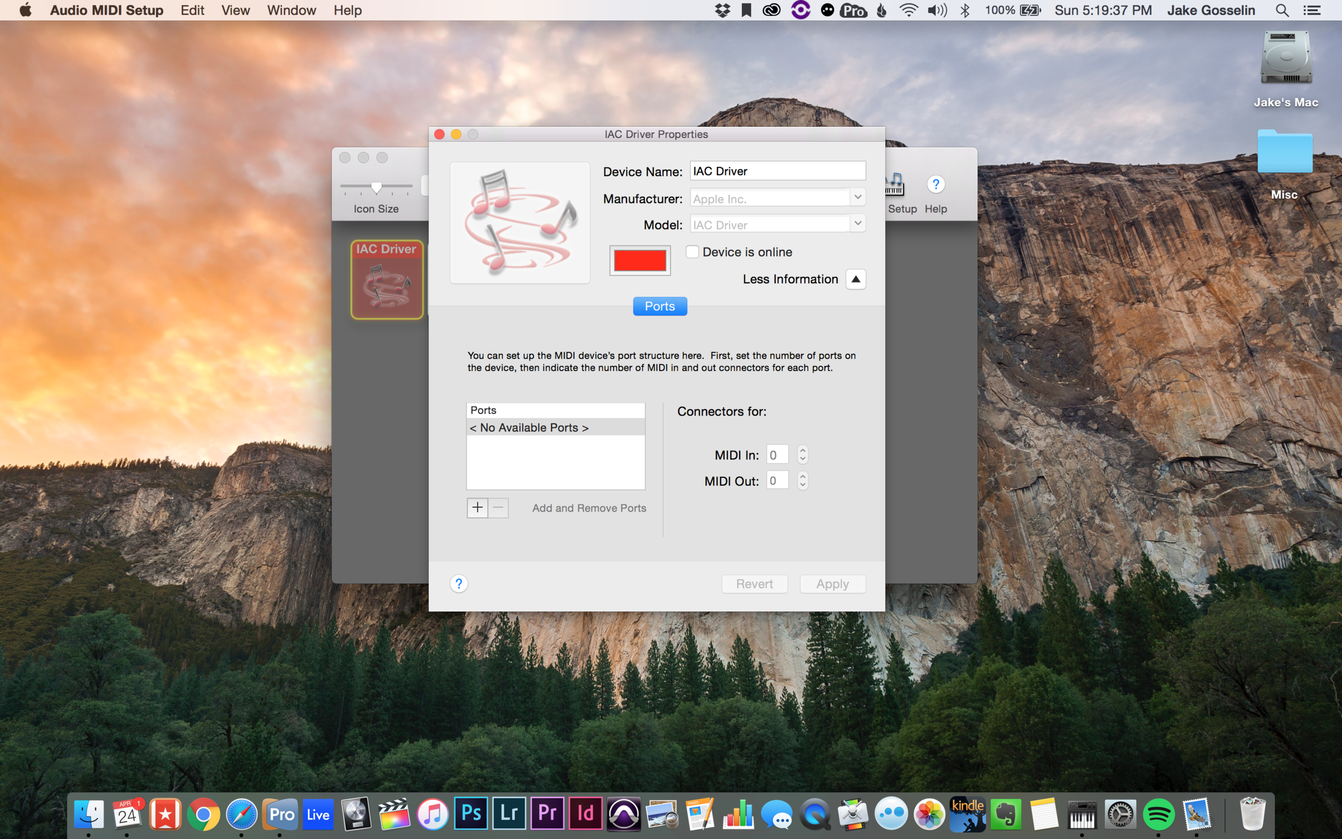Launch Kindle from the Dock

click(967, 814)
